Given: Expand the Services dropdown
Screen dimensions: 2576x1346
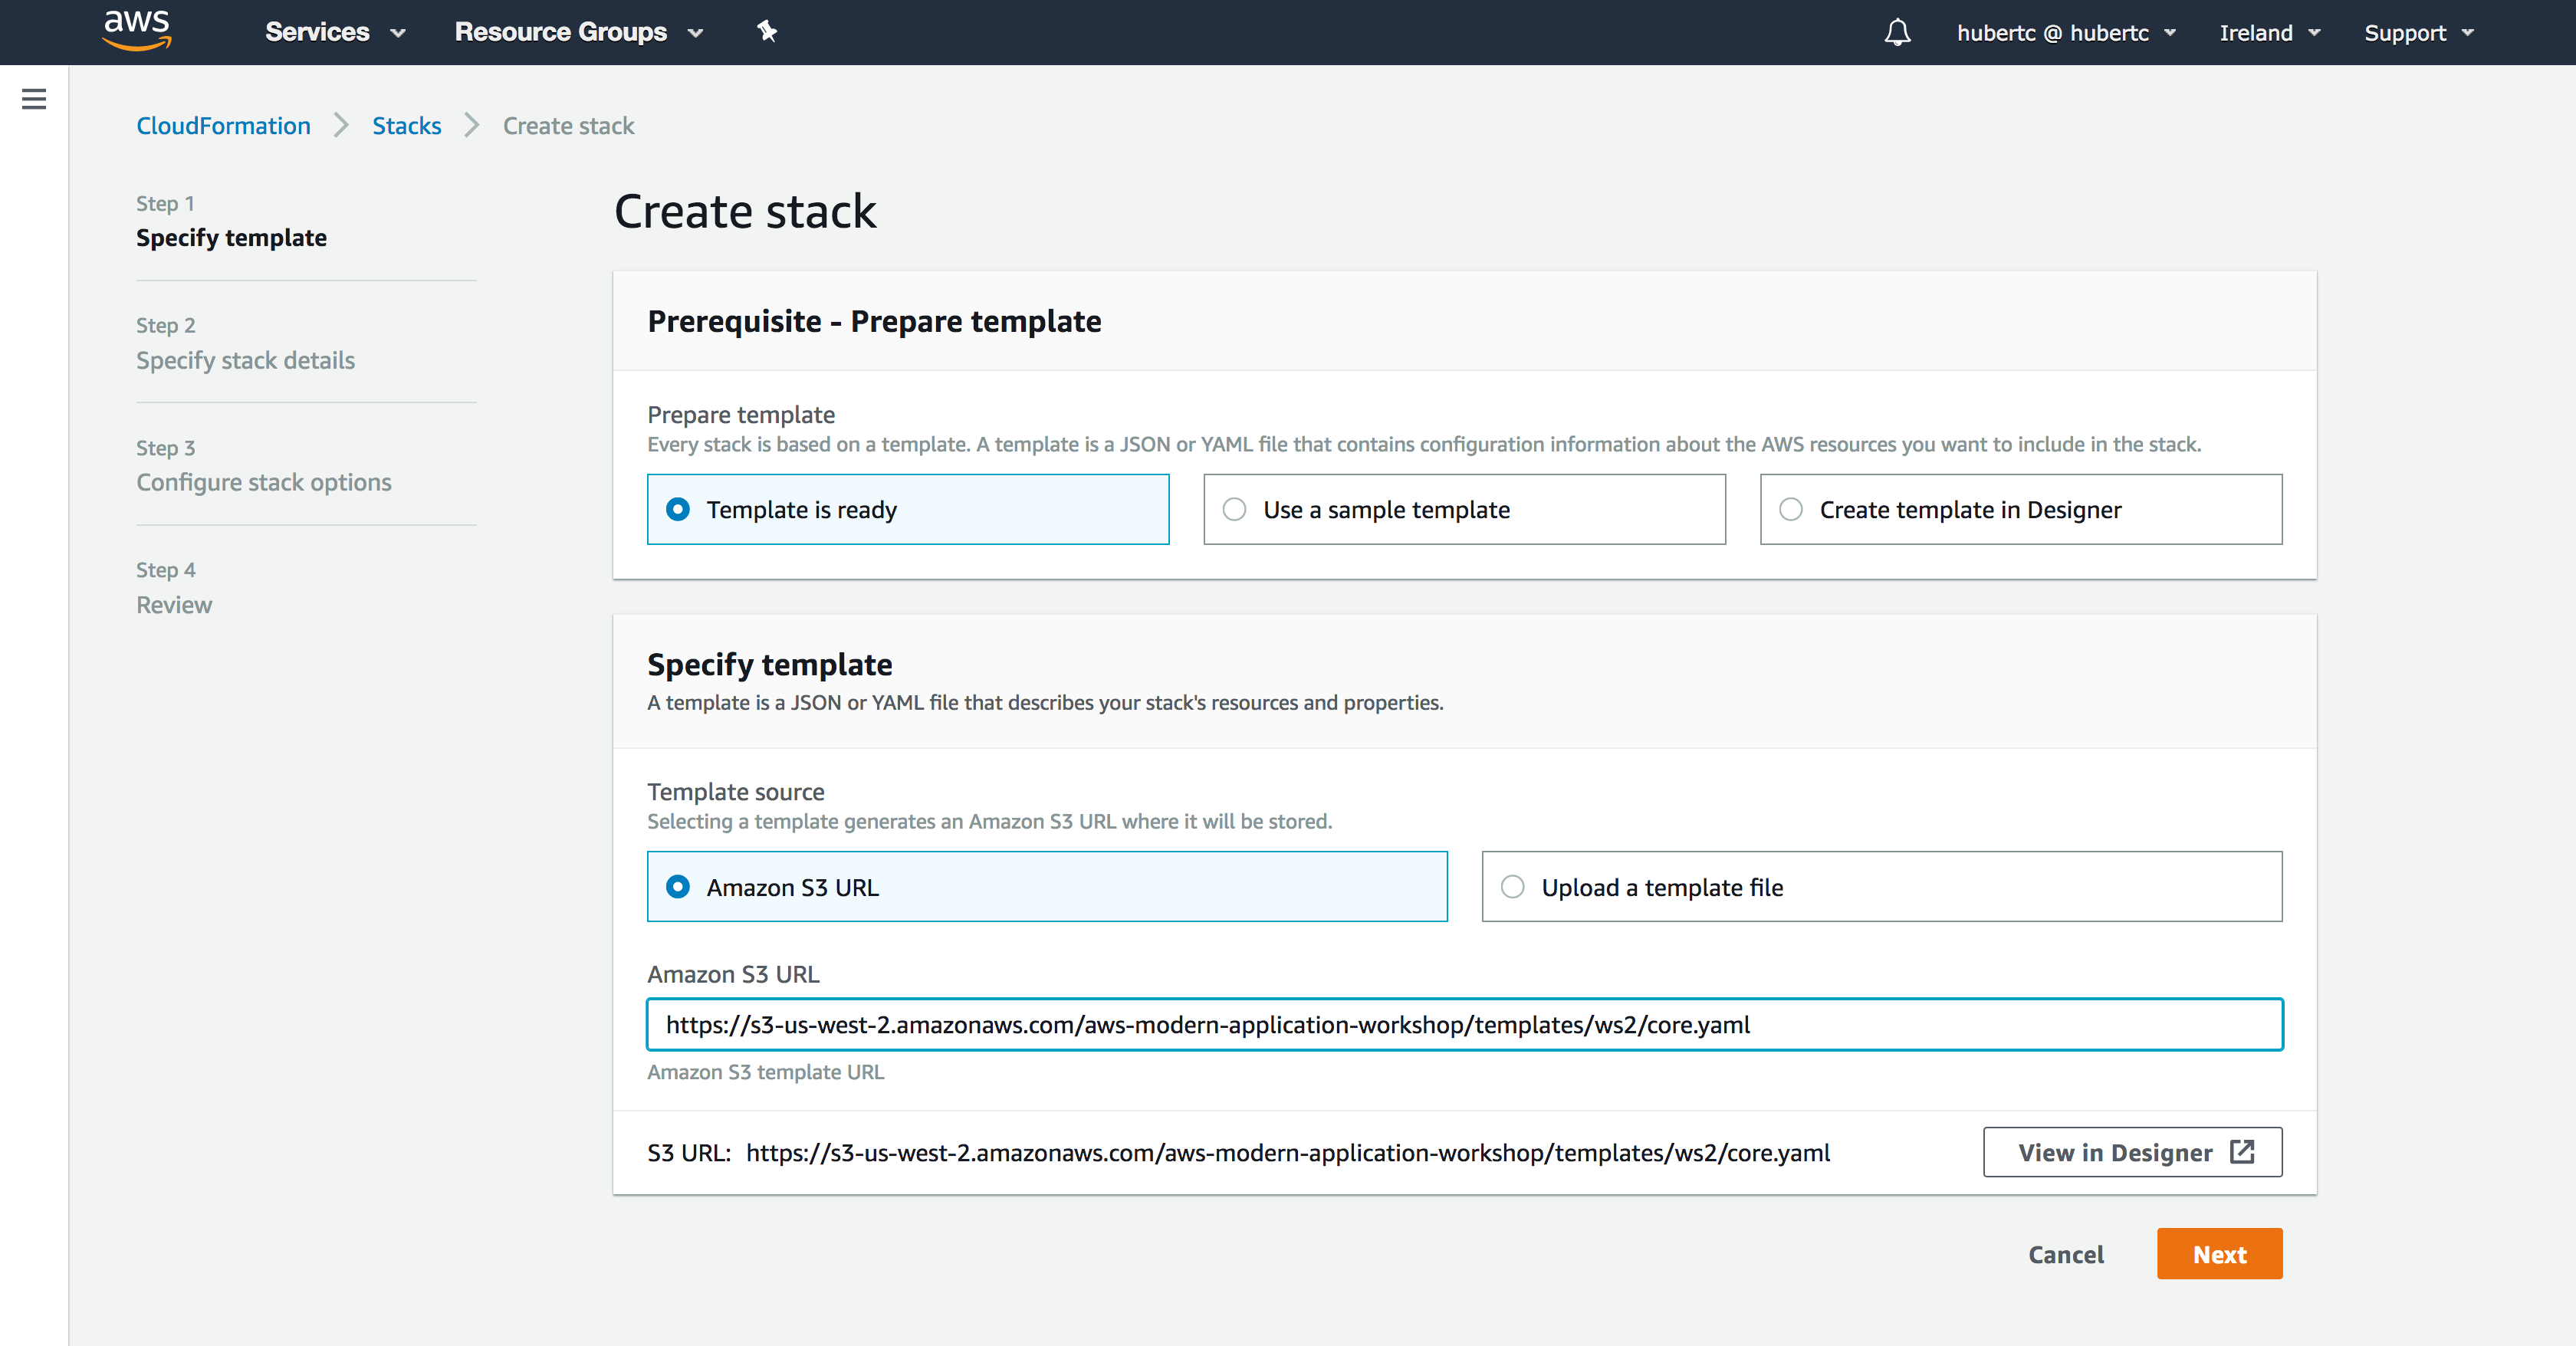Looking at the screenshot, I should click(x=335, y=32).
